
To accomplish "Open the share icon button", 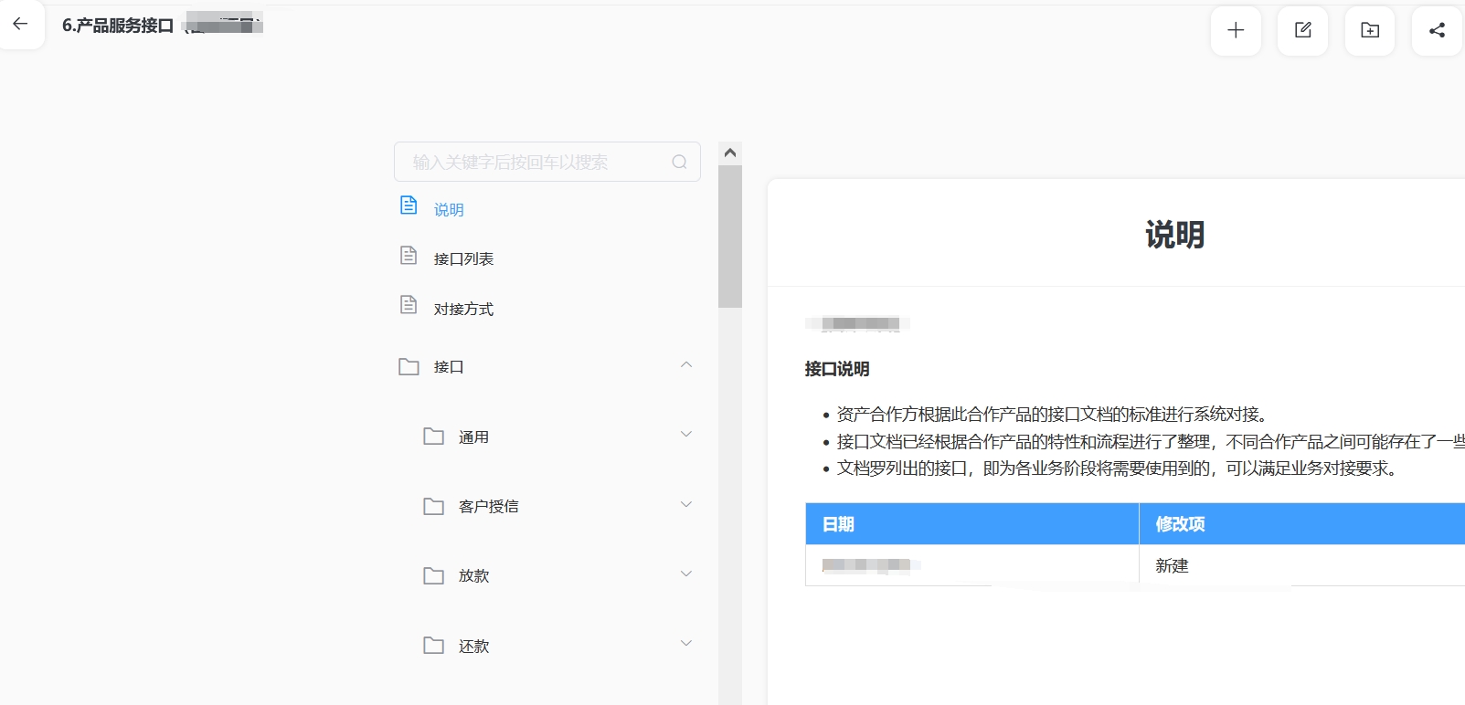I will (1437, 30).
